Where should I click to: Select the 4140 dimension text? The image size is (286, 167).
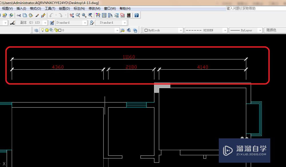[x=203, y=67]
